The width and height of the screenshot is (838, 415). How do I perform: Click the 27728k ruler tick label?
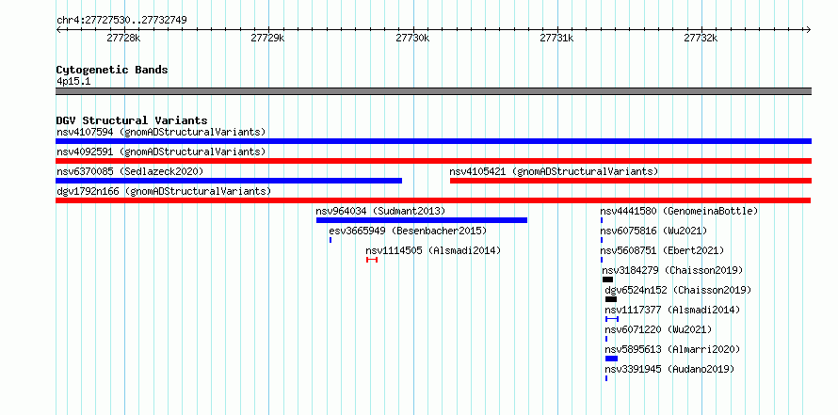click(x=124, y=38)
